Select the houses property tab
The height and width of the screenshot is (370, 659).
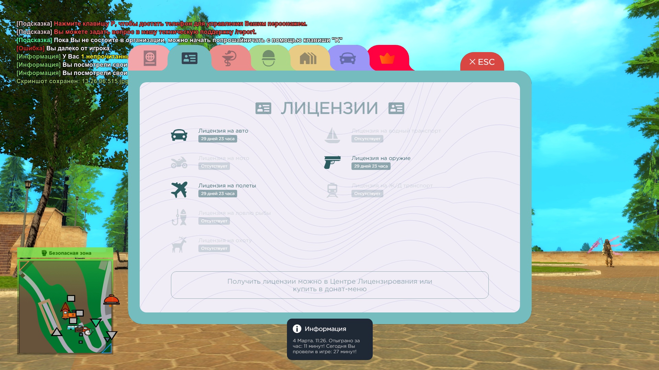(308, 58)
